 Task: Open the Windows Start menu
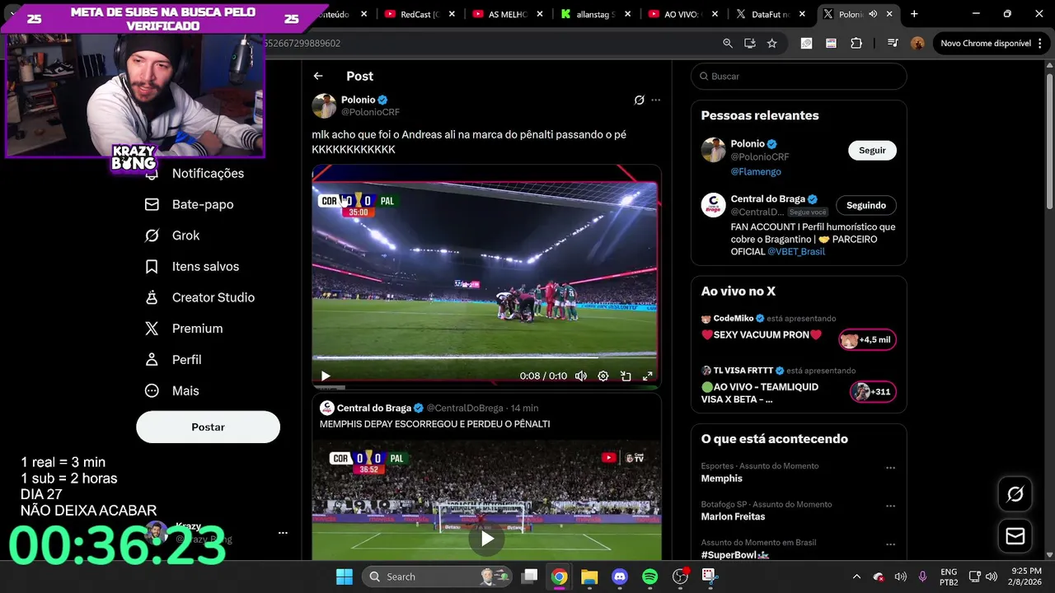[x=345, y=577]
